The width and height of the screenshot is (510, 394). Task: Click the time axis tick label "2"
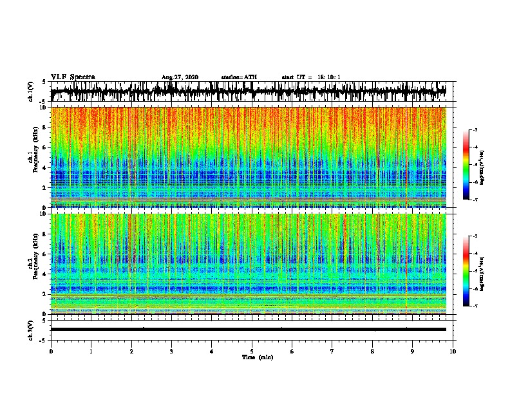[131, 352]
